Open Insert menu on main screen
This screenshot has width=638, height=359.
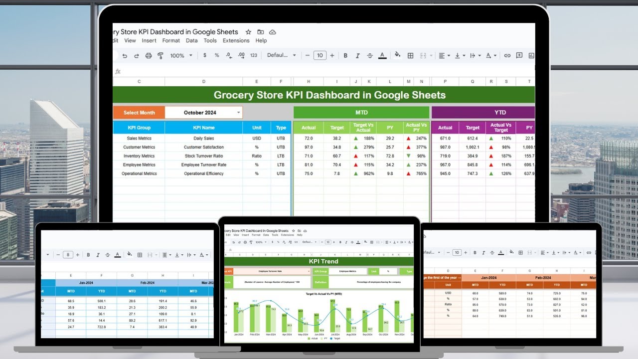[x=149, y=41]
